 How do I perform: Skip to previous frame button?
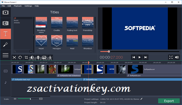pyautogui.click(x=134, y=57)
